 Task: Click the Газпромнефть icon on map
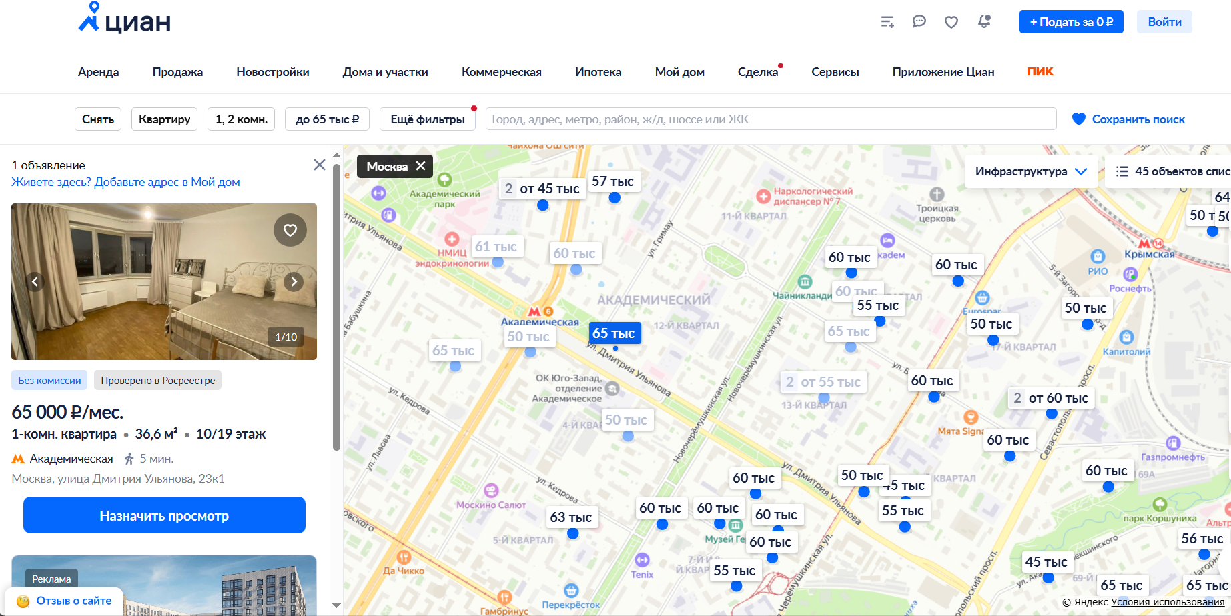(x=1174, y=443)
